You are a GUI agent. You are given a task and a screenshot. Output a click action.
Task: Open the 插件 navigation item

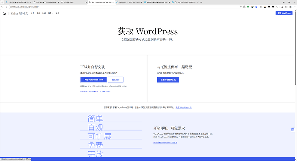[38, 13]
